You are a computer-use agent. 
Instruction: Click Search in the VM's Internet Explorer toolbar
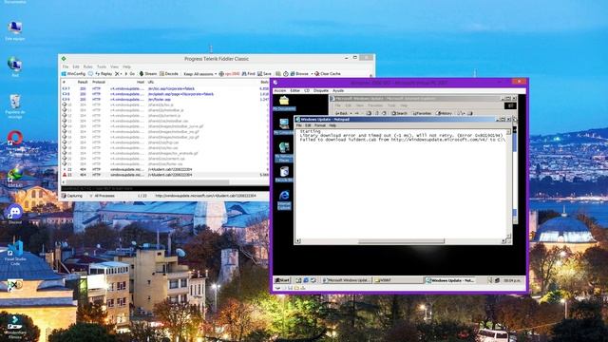pos(399,113)
